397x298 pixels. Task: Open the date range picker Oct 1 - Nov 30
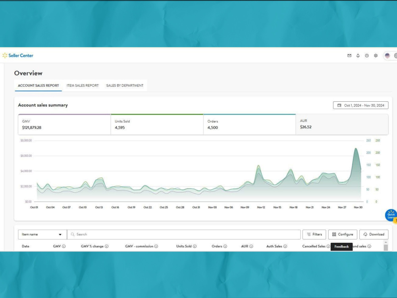tap(361, 105)
